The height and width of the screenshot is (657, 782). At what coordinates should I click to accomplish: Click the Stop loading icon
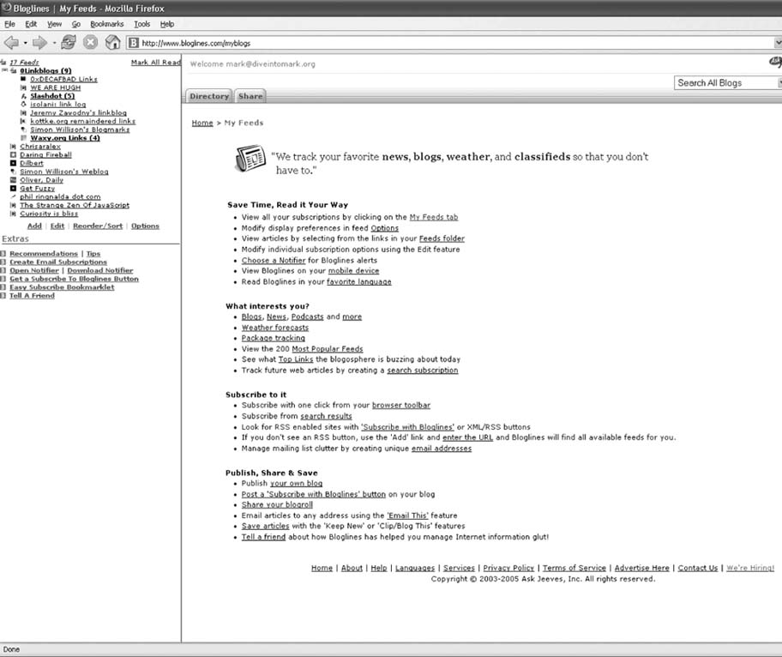(90, 43)
